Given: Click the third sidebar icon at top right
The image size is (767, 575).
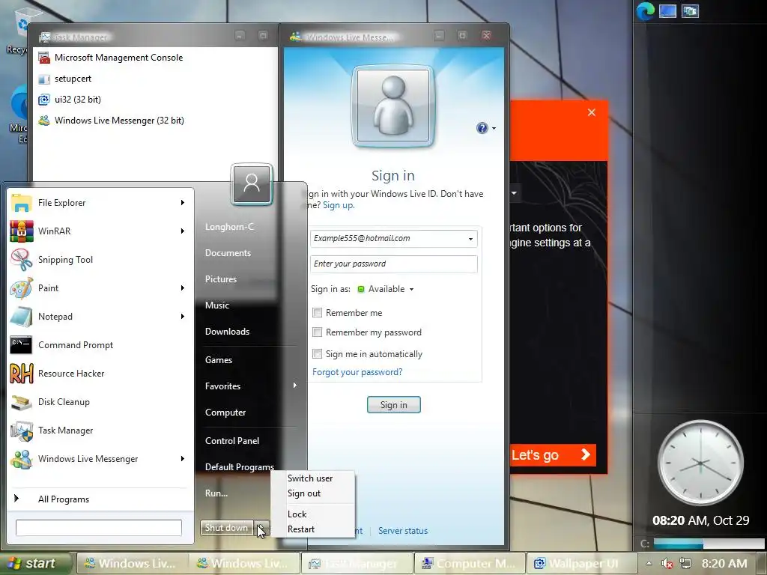Looking at the screenshot, I should 690,10.
